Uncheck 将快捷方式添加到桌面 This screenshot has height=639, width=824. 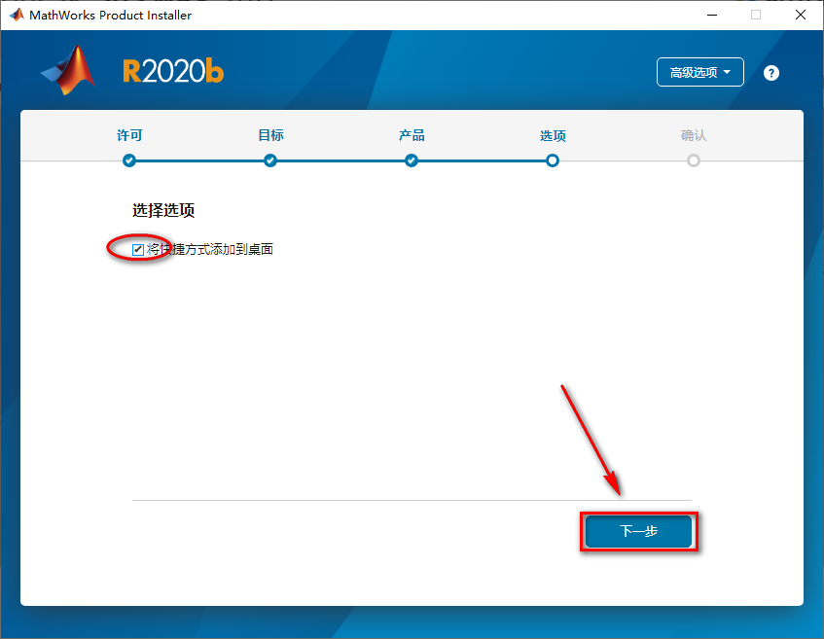pyautogui.click(x=137, y=249)
